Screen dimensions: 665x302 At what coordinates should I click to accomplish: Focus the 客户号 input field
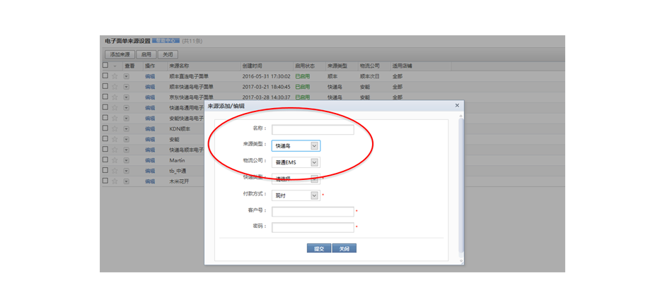tap(313, 212)
